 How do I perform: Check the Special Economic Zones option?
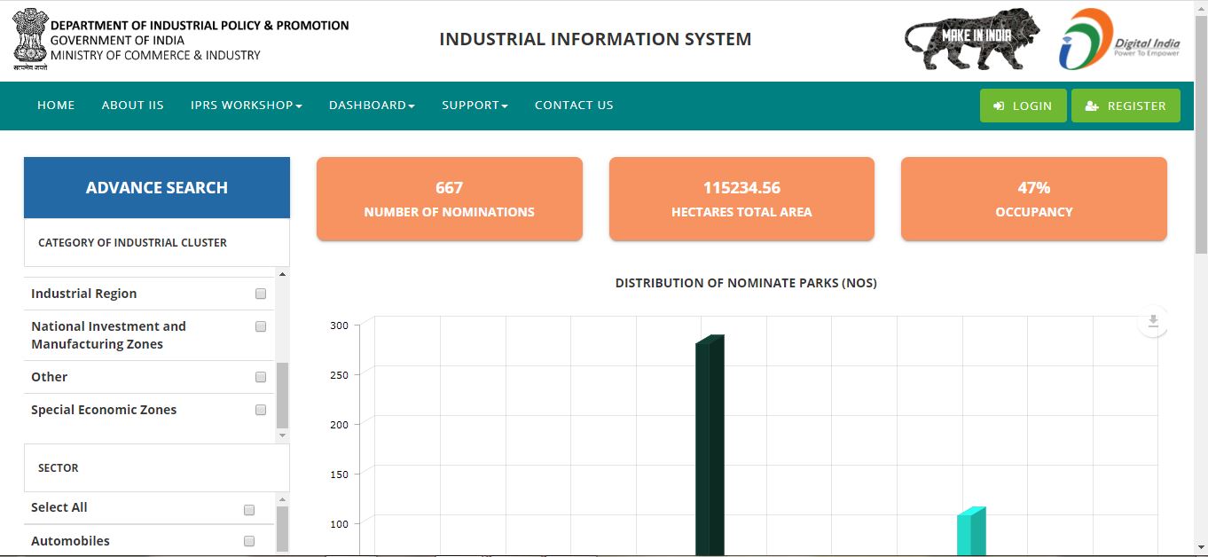click(x=260, y=409)
